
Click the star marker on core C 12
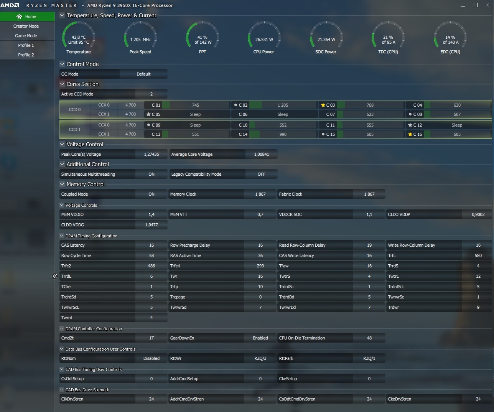point(410,125)
